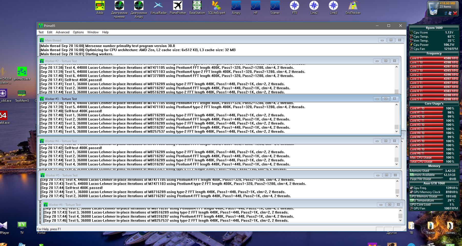Click Worker #4 window's system menu icon
Image resolution: width=462 pixels, height=246 pixels.
(42, 141)
